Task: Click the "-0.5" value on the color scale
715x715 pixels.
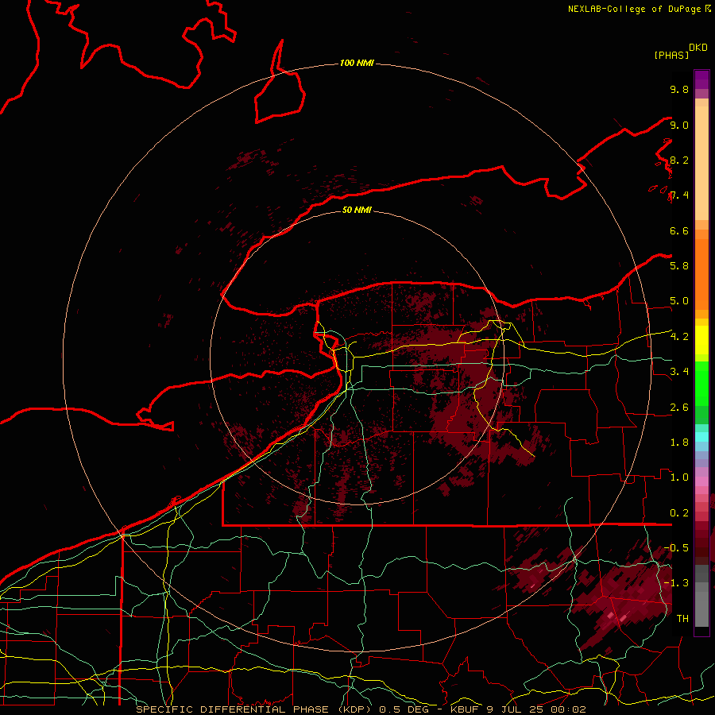Action: pos(677,547)
